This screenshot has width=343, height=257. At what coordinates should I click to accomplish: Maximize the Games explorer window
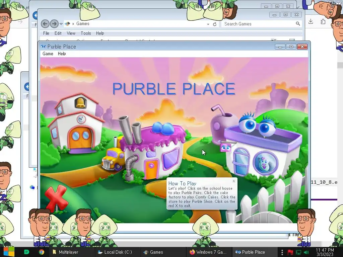pos(285,15)
